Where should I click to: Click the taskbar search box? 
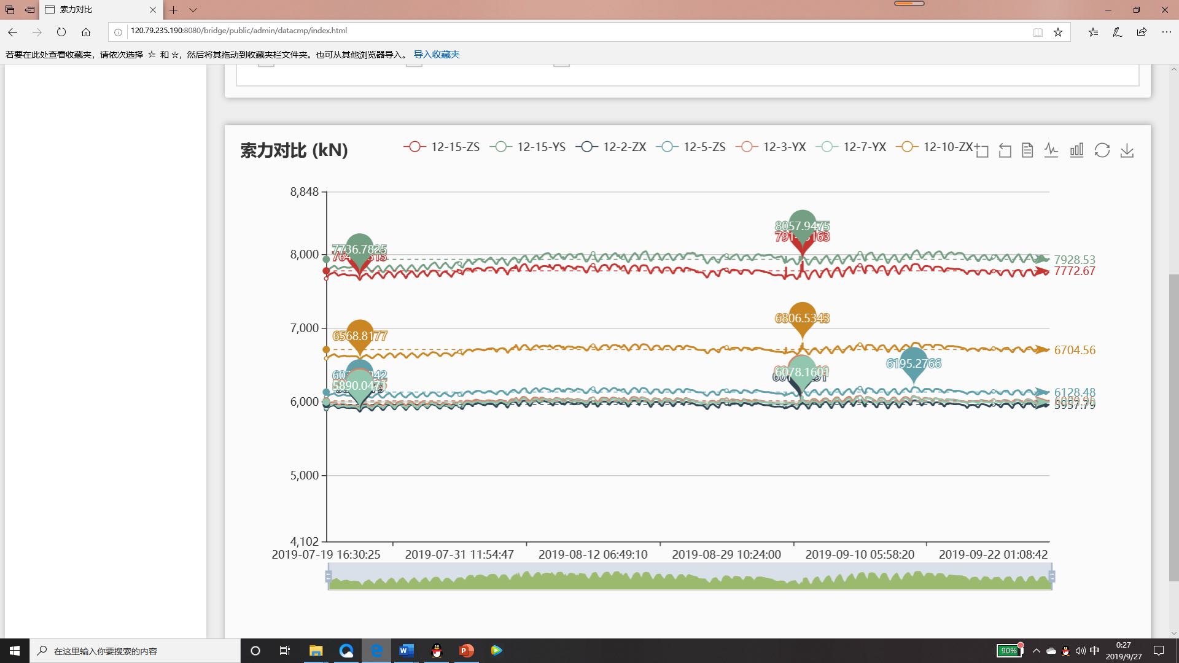135,651
